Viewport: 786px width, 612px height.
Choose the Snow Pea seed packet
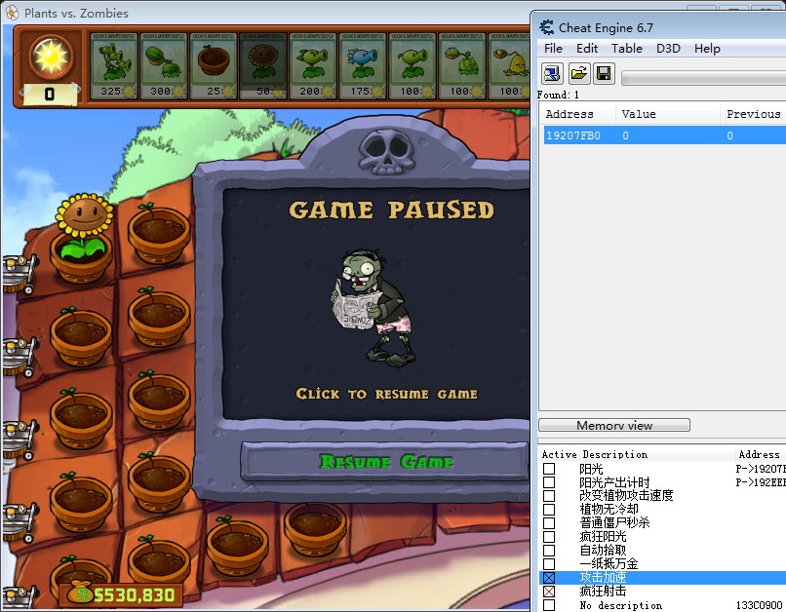pyautogui.click(x=362, y=65)
